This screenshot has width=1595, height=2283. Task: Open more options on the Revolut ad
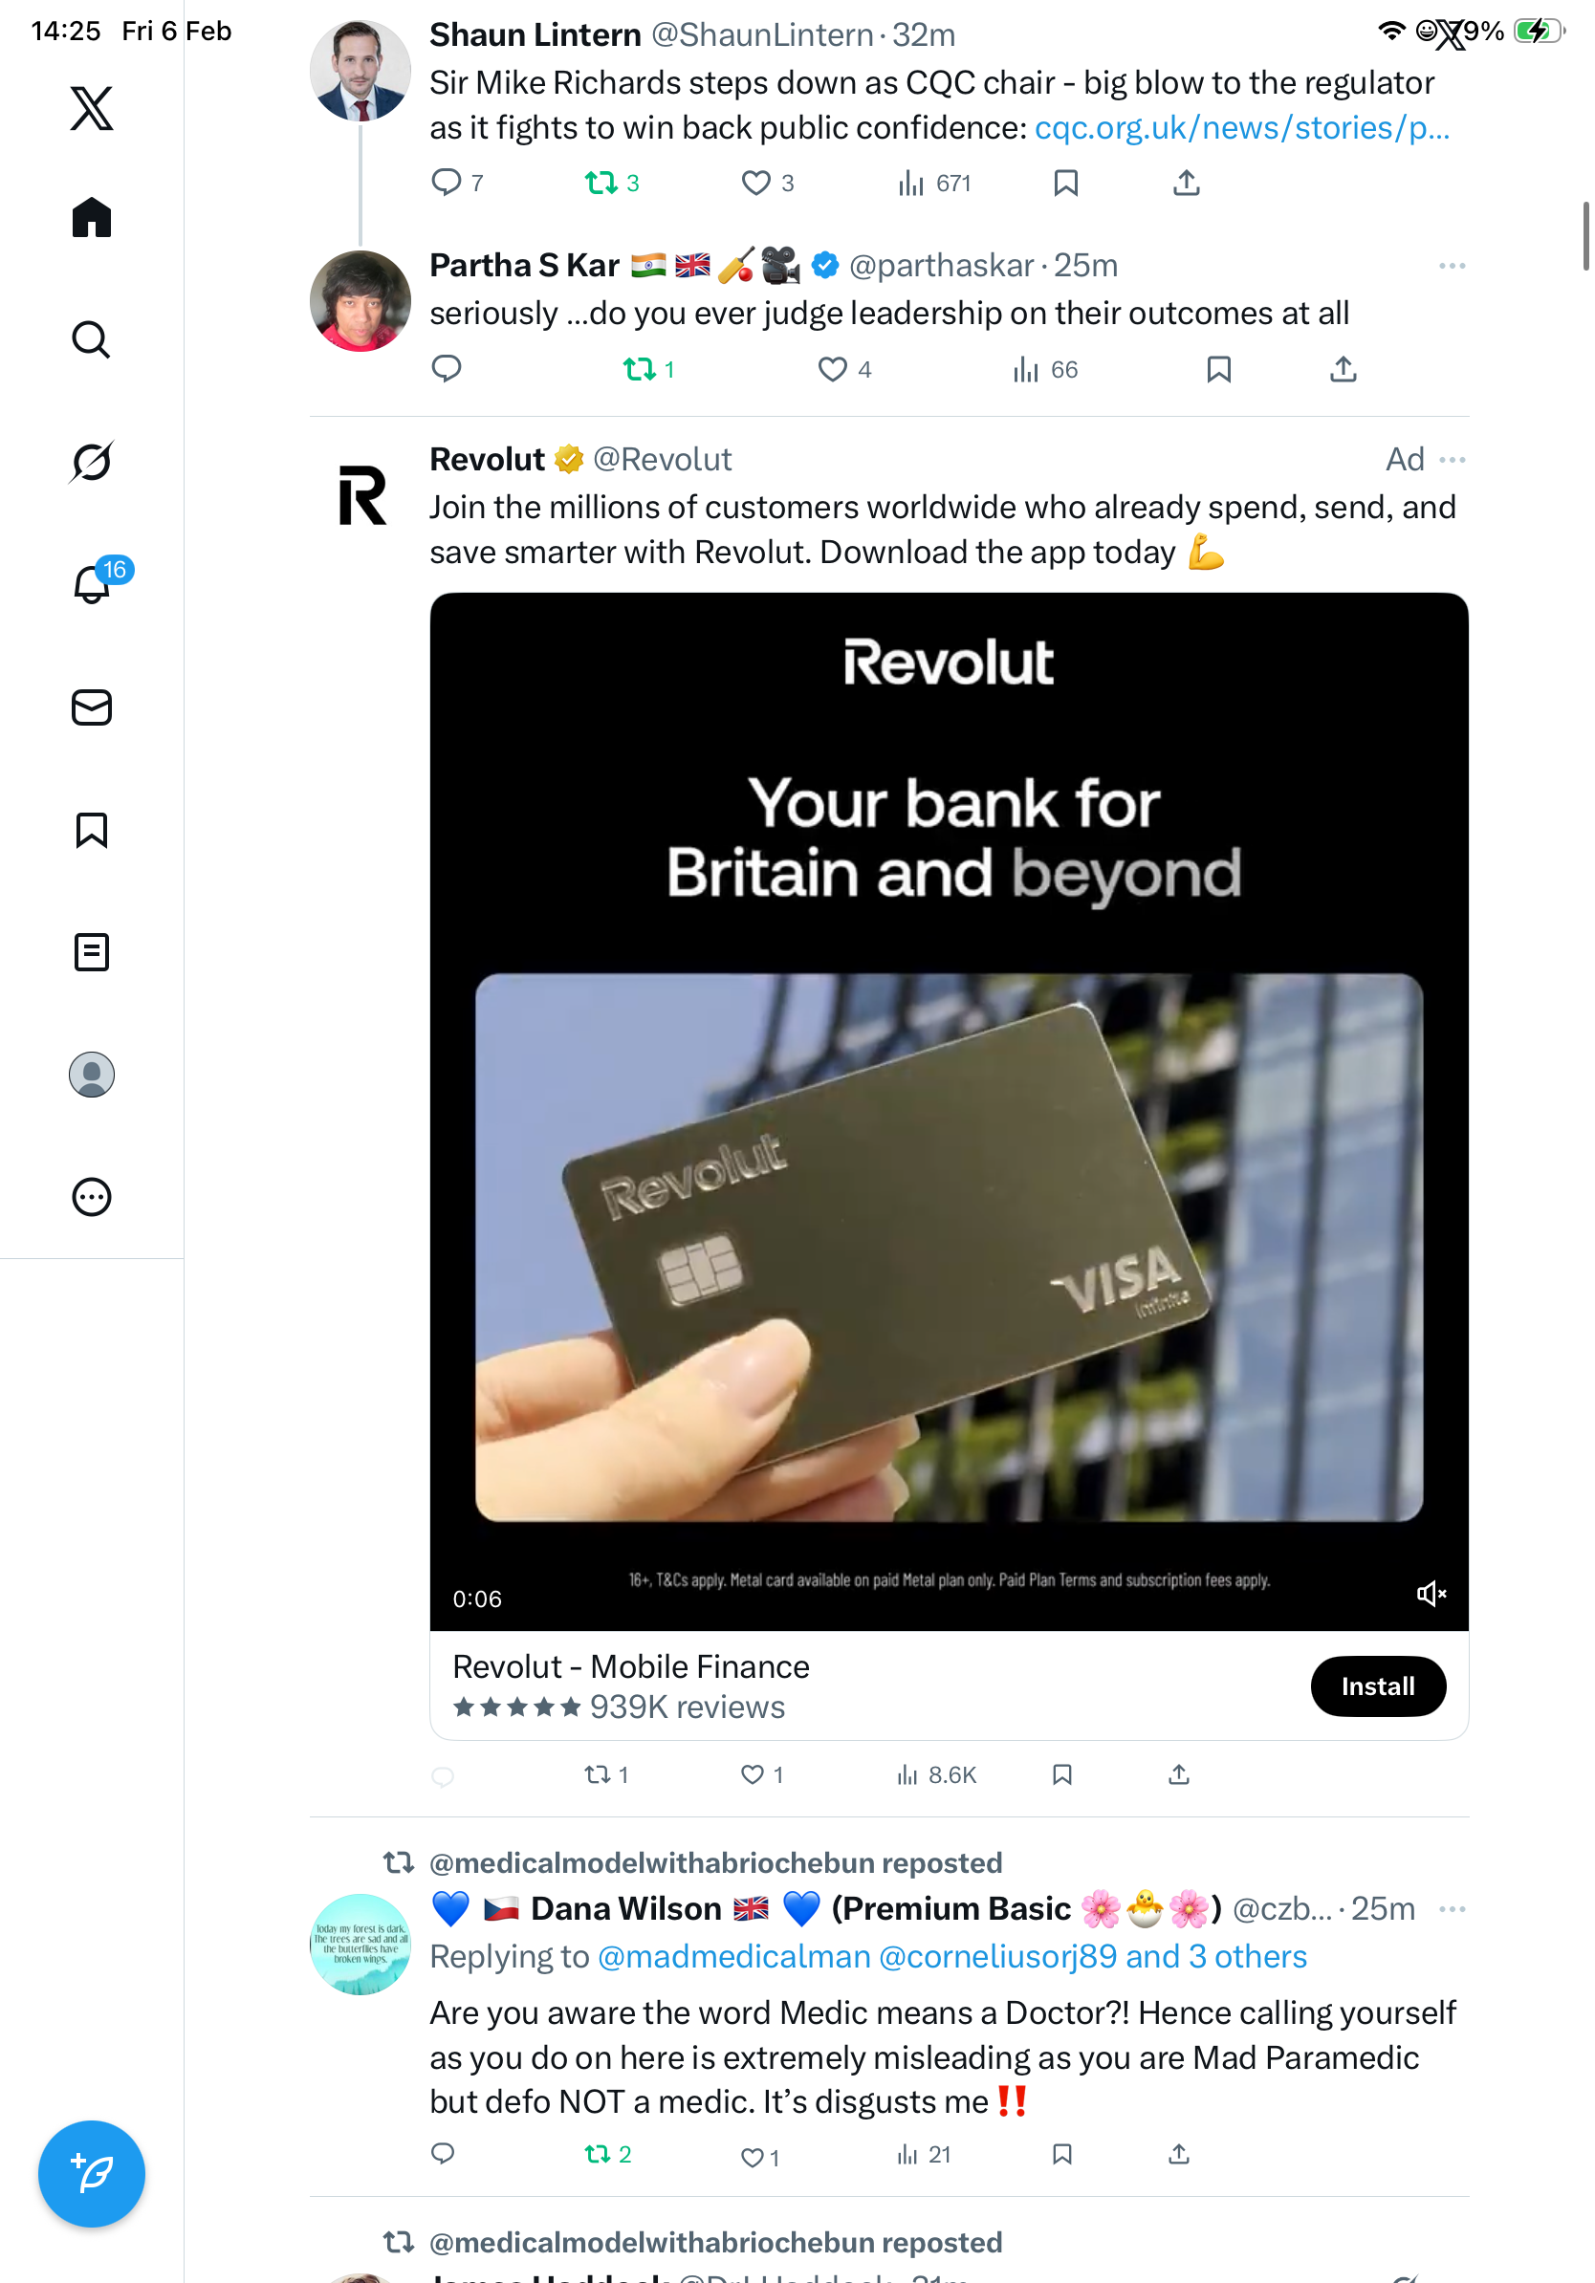1452,461
